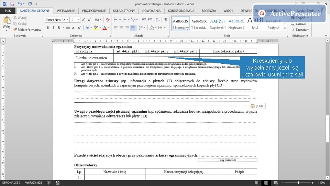Click the zoom slider handle

pyautogui.click(x=298, y=183)
